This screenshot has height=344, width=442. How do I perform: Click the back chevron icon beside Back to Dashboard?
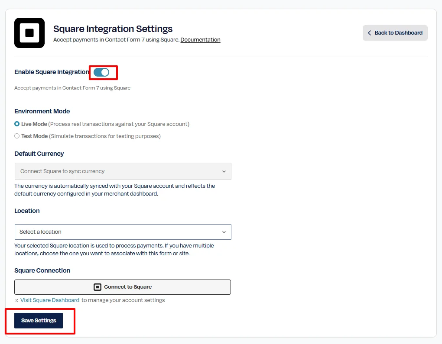[369, 33]
